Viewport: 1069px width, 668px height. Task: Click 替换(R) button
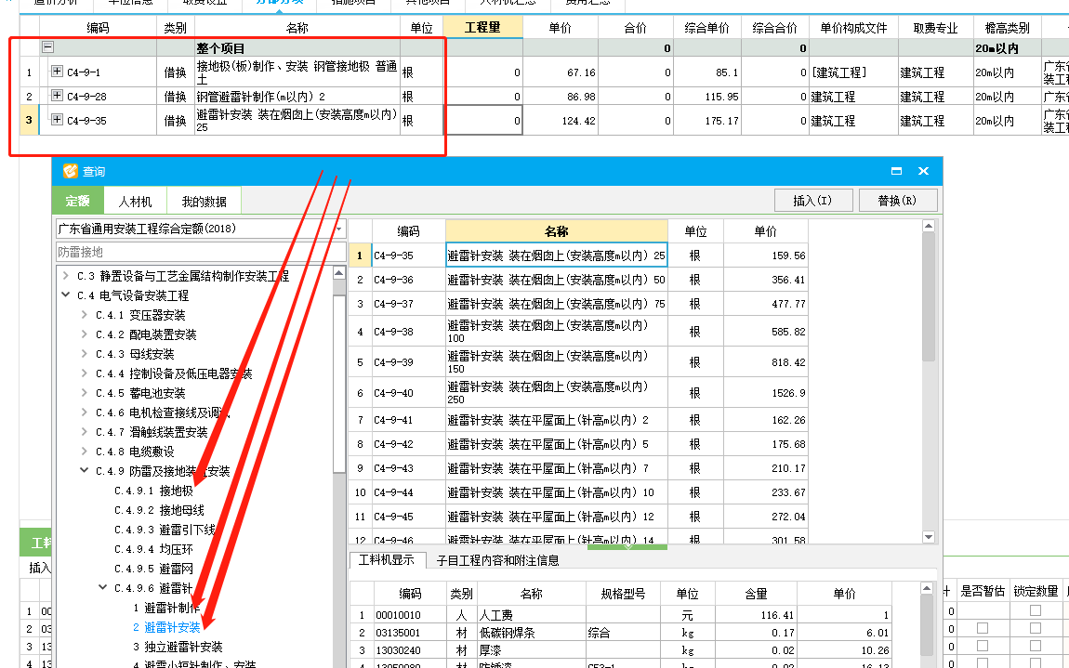tap(897, 201)
